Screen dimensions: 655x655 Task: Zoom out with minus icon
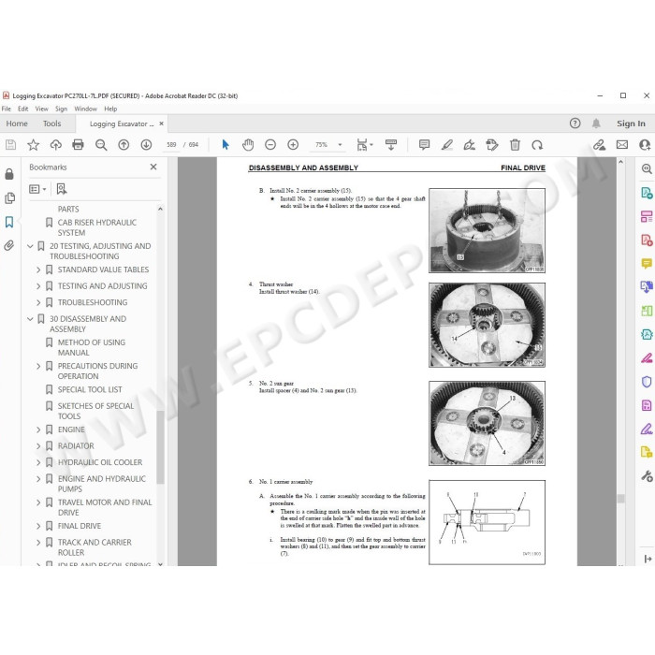[270, 145]
